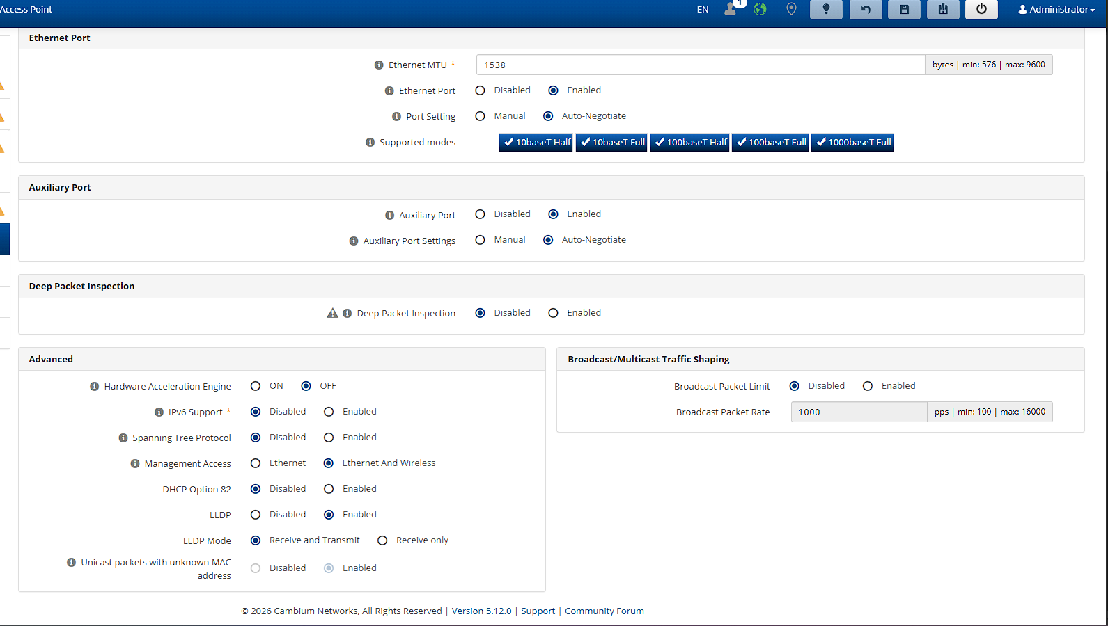The width and height of the screenshot is (1108, 626).
Task: Enable Broadcast Packet Limit
Action: pos(868,386)
